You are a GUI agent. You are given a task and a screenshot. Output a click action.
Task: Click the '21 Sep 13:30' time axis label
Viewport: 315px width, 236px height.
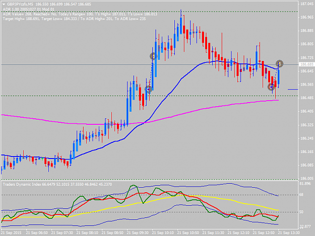click(289, 233)
